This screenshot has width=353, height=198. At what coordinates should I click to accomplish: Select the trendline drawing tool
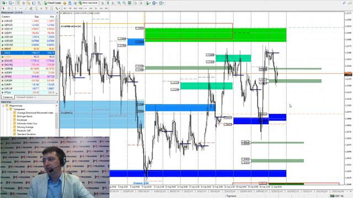click(x=26, y=8)
